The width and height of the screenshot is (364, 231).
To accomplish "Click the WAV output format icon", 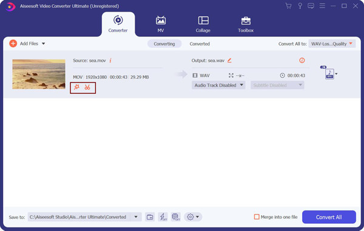I will 329,74.
